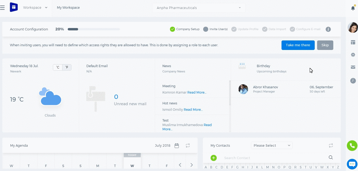Open the mail icon in right sidebar
The height and width of the screenshot is (171, 358).
353,67
